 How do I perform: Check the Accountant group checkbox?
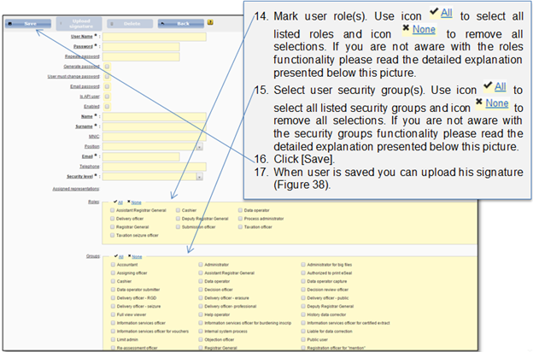point(114,265)
